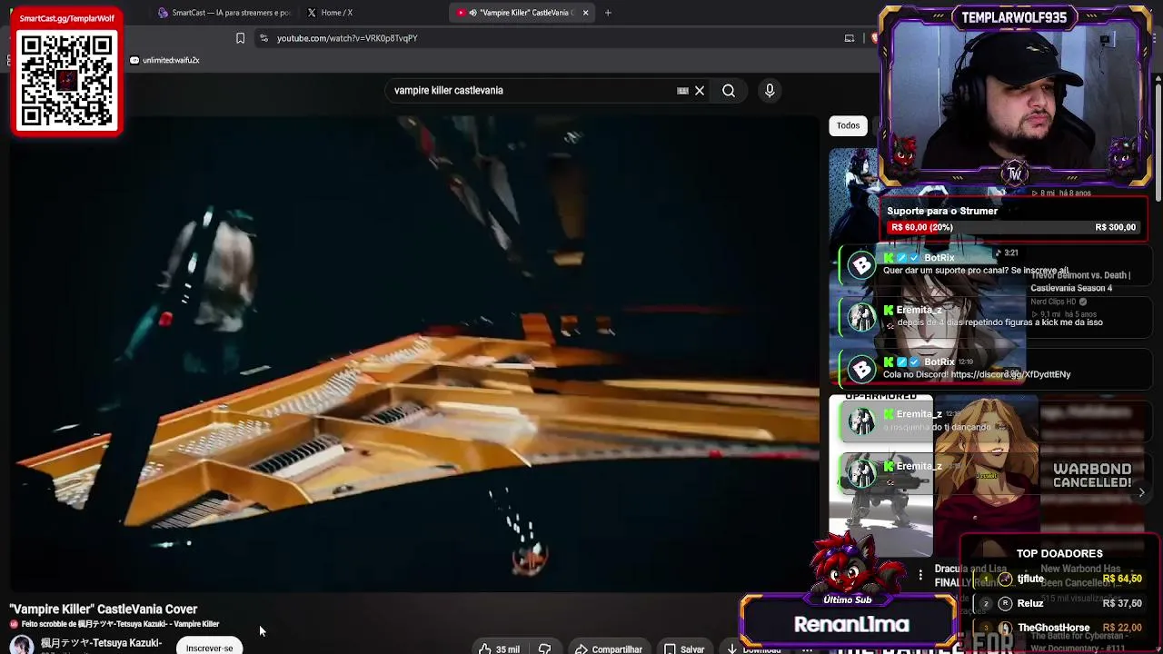Click top donor tjflute entry

1059,579
